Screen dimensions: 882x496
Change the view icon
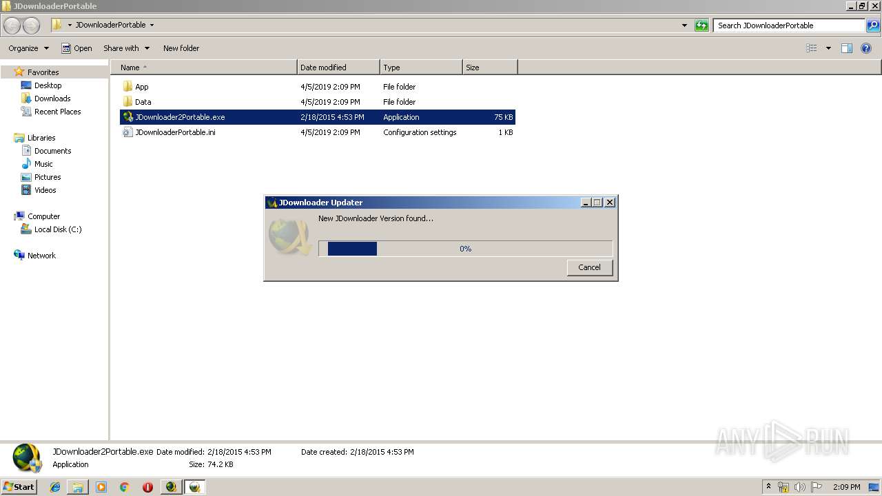point(812,48)
